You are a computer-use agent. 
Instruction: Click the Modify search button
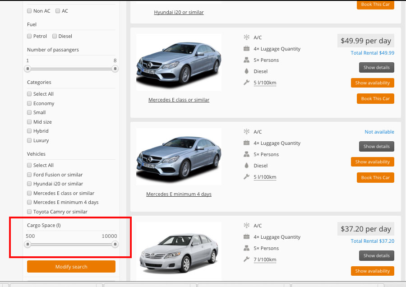tap(71, 267)
